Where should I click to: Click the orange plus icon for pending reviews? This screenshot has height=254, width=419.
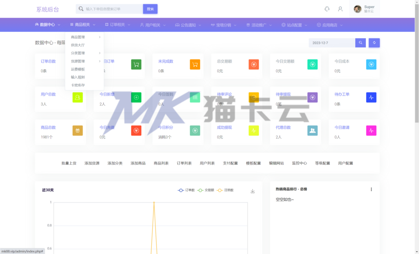254,97
